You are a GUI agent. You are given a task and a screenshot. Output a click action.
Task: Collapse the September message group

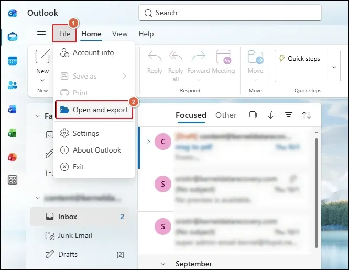coord(163,264)
